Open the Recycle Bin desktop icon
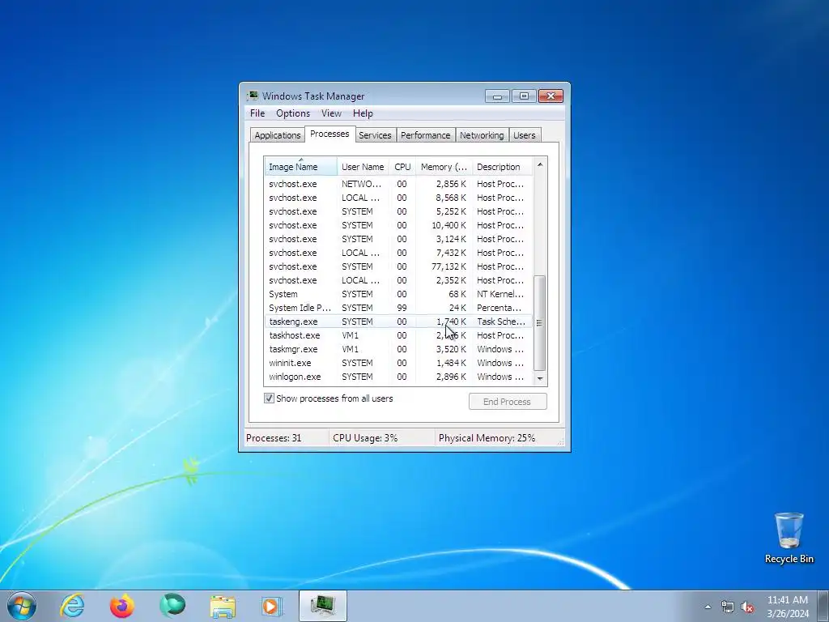The height and width of the screenshot is (622, 829). pos(789,538)
